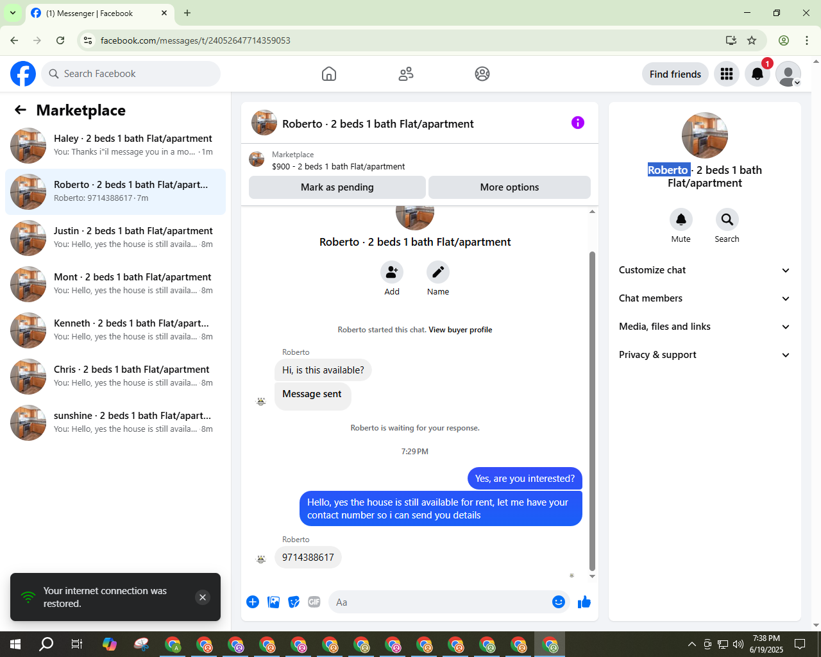
Task: Click the browser address bar URL
Action: [196, 40]
